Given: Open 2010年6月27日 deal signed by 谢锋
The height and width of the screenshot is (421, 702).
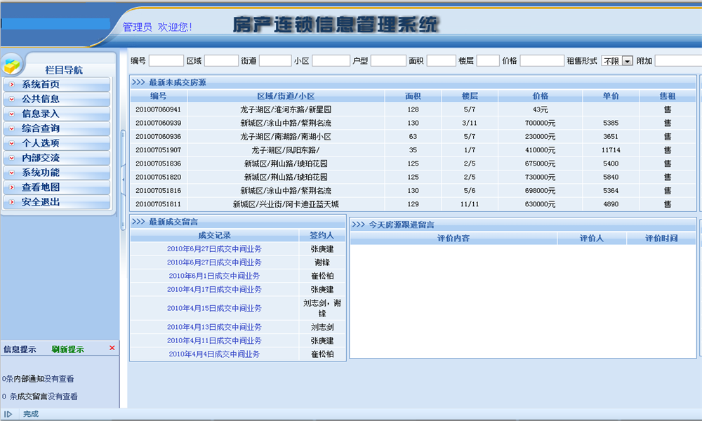Looking at the screenshot, I should [214, 262].
